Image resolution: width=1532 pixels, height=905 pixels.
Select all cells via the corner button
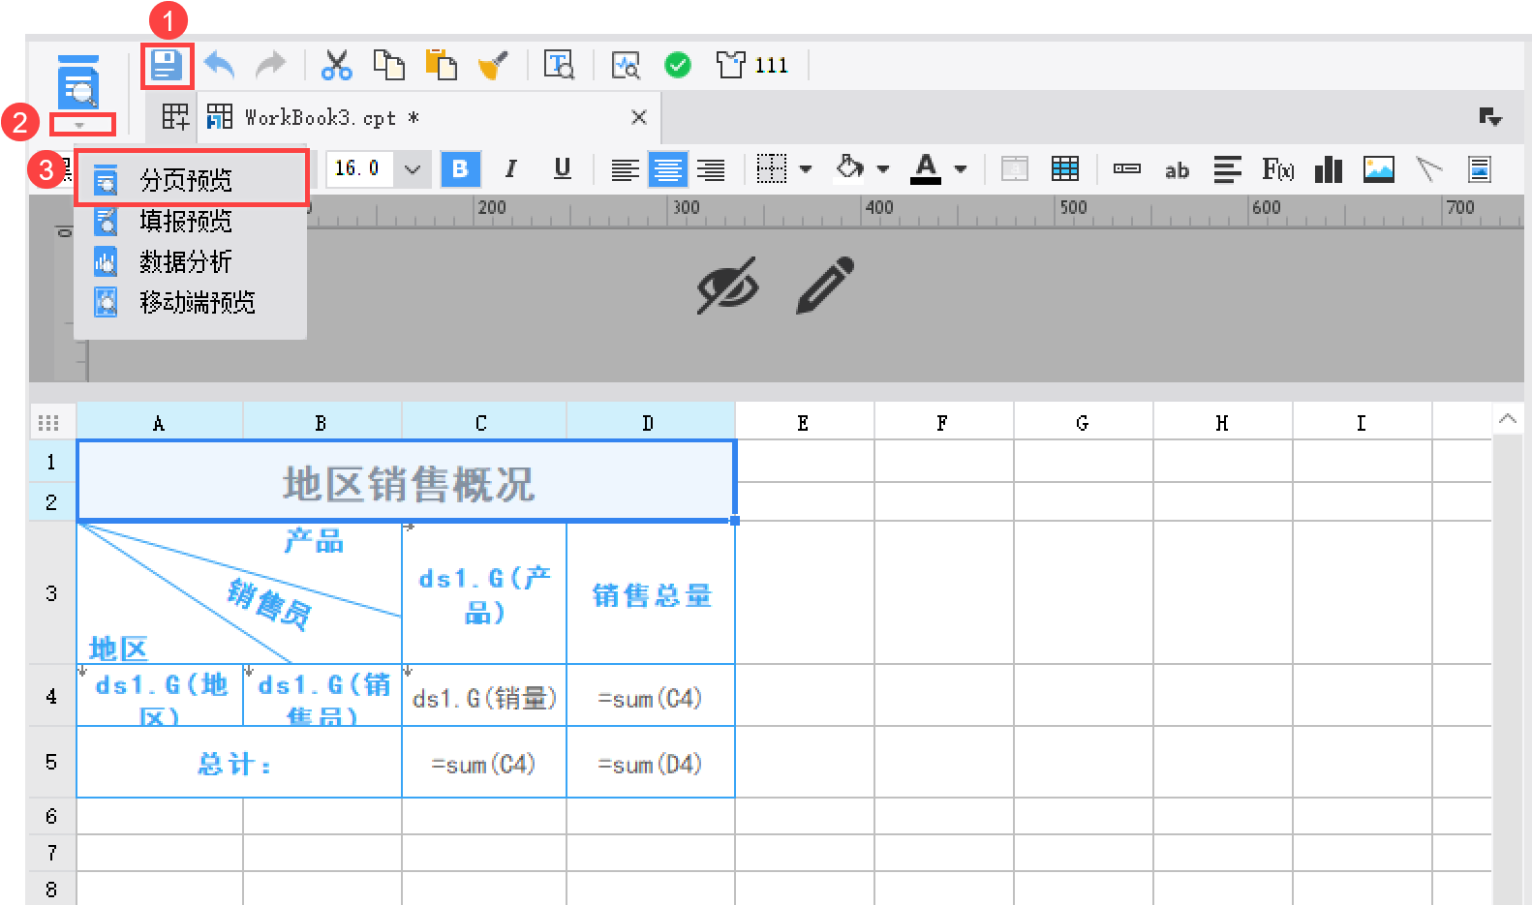click(x=48, y=422)
